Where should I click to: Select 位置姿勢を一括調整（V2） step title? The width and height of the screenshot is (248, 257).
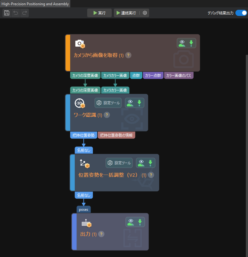112,175
